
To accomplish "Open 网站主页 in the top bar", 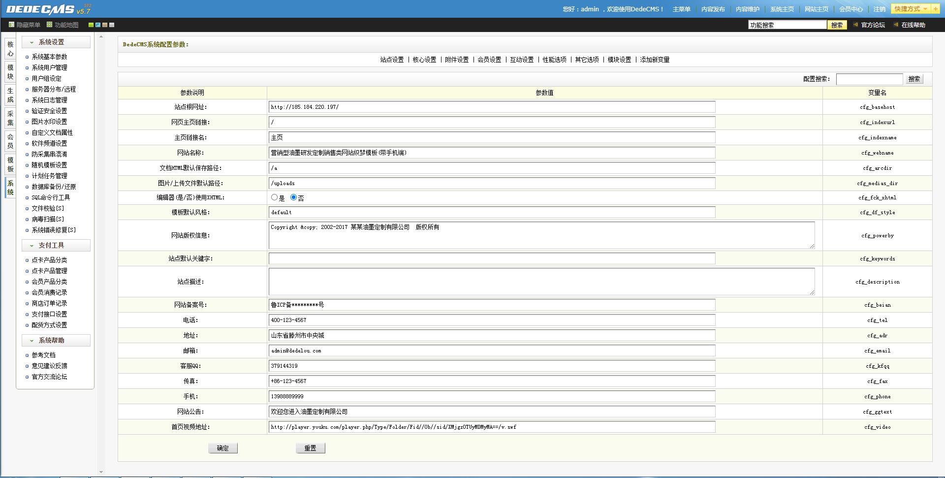I will pos(817,9).
